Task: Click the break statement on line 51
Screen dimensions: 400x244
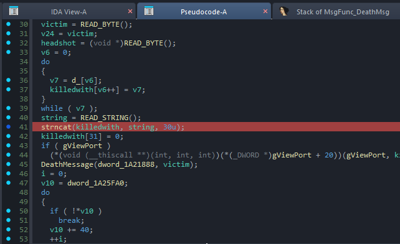Action: tap(69, 220)
